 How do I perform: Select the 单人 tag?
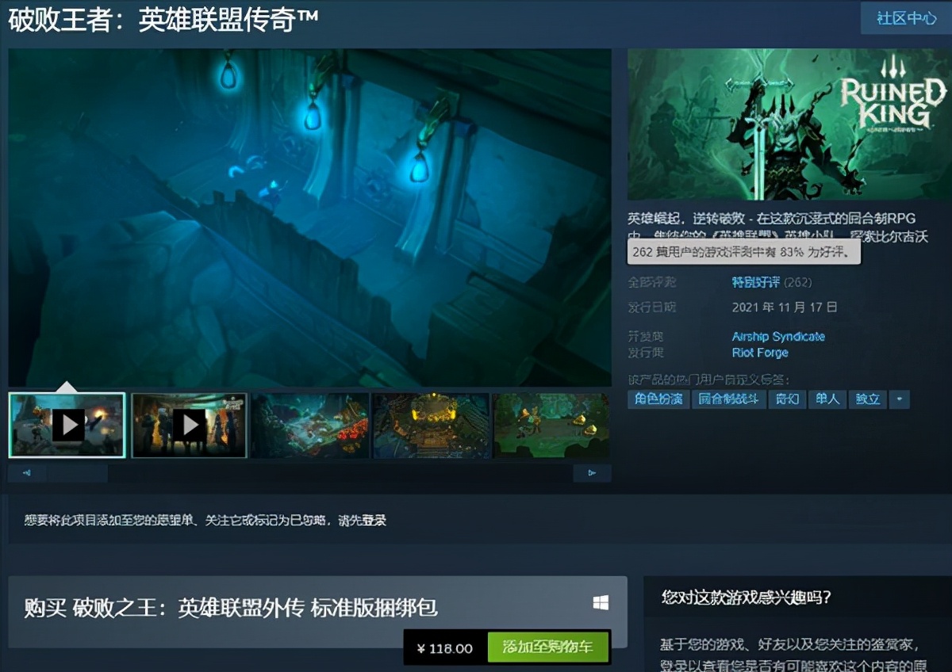point(827,399)
